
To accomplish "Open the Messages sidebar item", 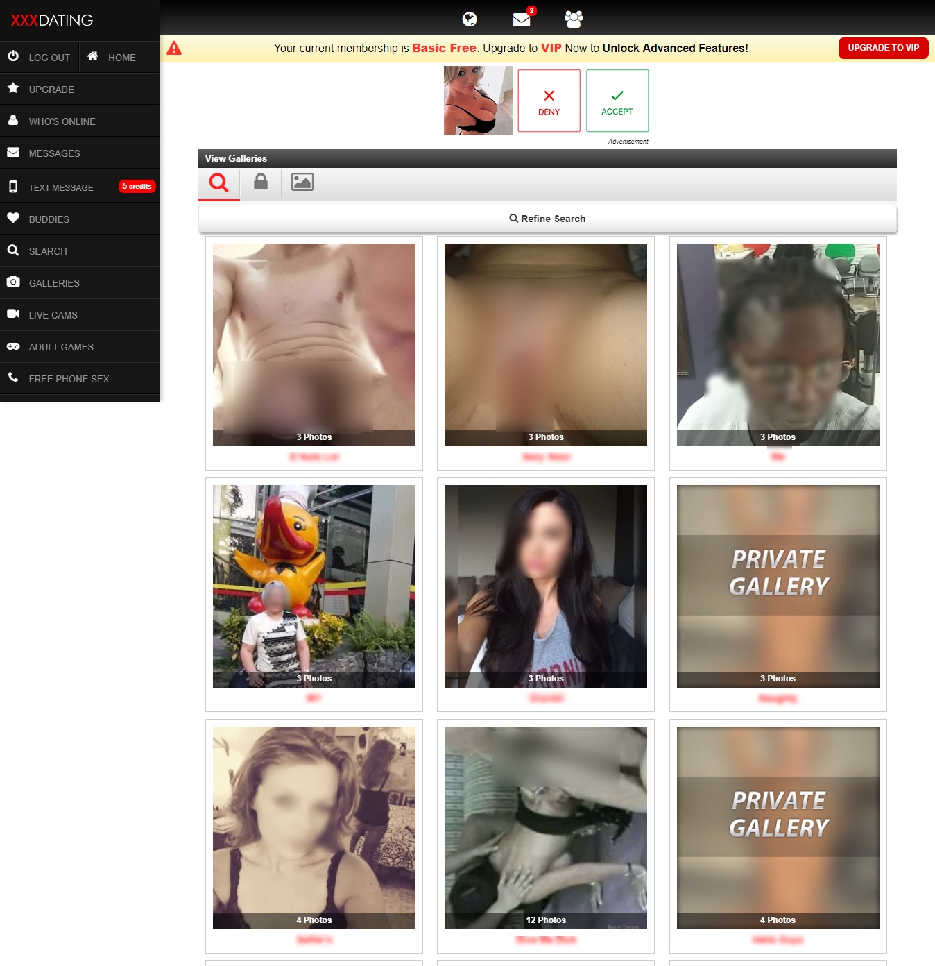I will point(54,153).
